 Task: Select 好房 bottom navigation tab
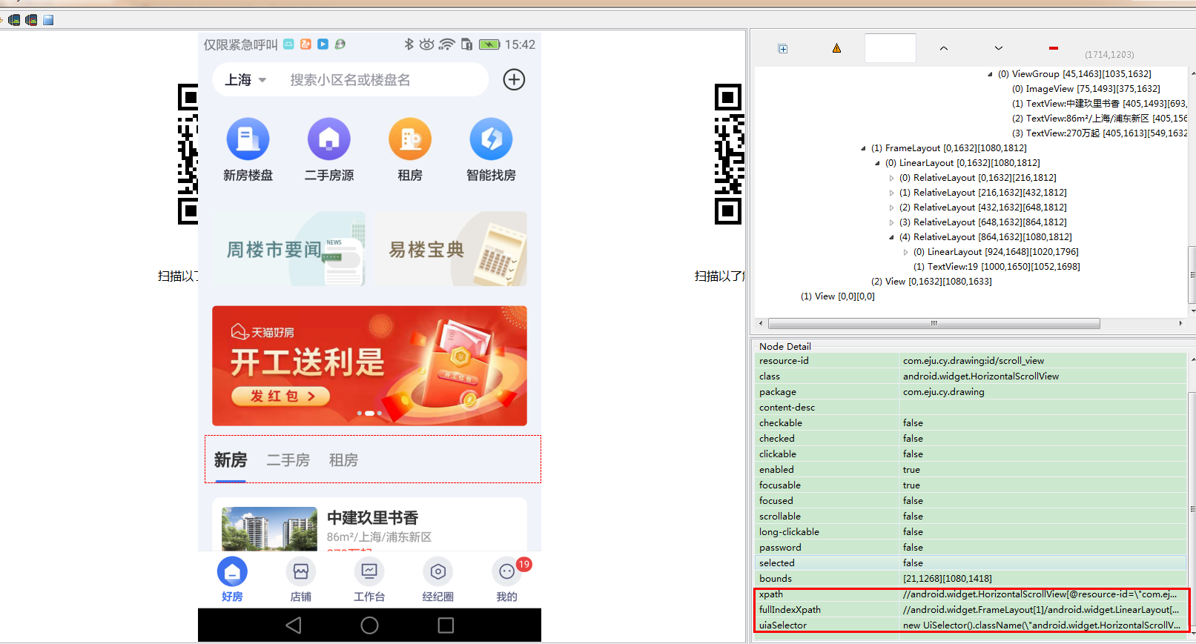click(232, 580)
